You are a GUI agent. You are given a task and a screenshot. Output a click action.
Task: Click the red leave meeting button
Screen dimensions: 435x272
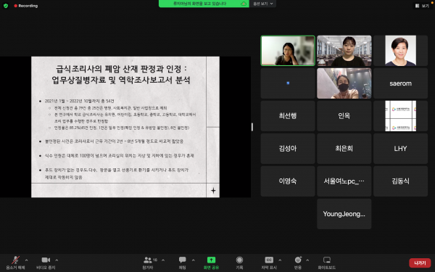[x=420, y=263]
